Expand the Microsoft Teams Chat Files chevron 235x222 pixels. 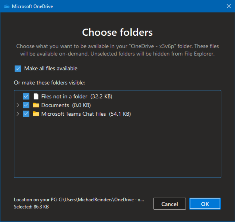click(x=18, y=114)
